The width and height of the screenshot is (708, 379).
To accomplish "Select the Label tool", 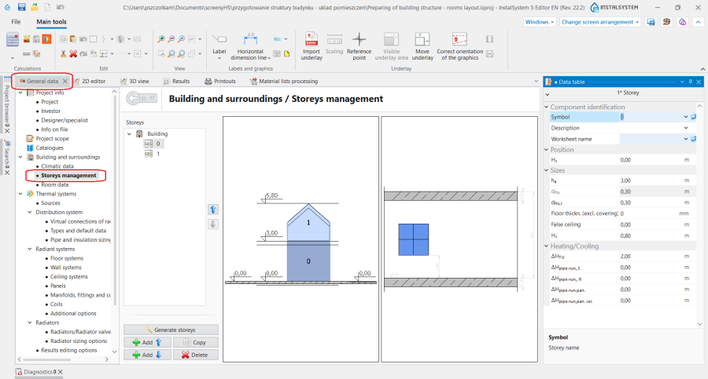I will tap(219, 46).
